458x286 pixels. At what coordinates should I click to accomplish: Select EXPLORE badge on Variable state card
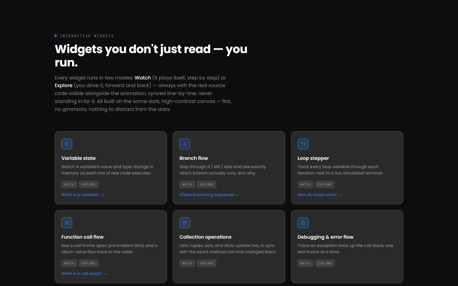pyautogui.click(x=88, y=184)
